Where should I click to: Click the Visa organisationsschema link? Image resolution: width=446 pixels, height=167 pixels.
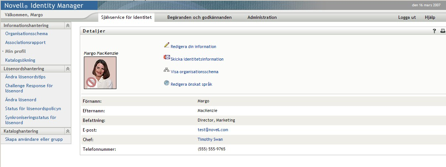(194, 72)
